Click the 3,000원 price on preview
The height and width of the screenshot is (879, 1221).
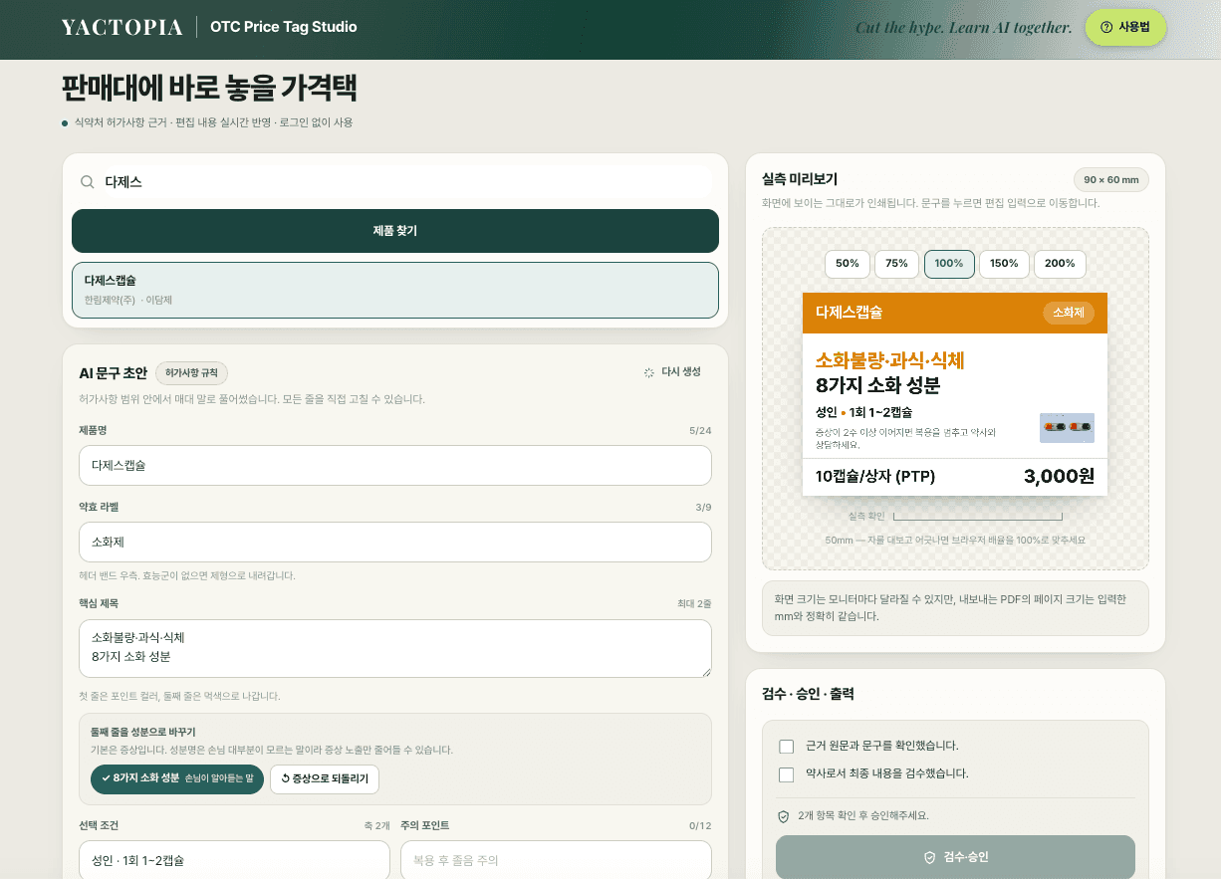click(x=1059, y=477)
